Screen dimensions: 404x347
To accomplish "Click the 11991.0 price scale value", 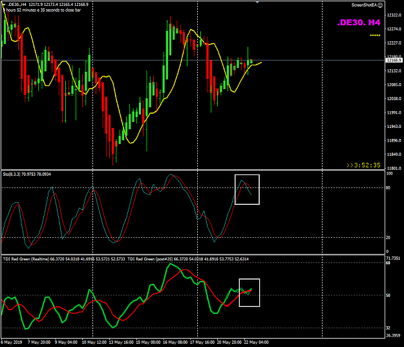I will (x=394, y=112).
